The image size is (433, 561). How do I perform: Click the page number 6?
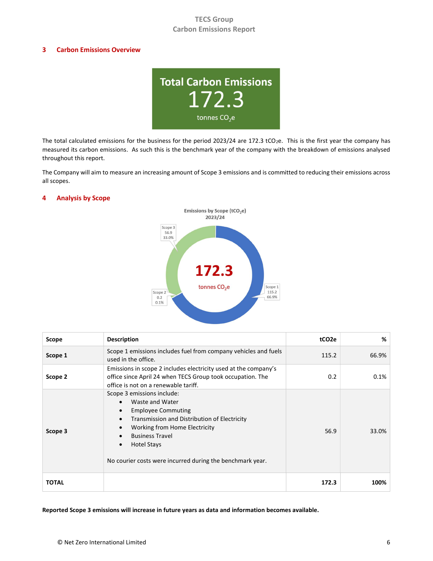point(388,542)
